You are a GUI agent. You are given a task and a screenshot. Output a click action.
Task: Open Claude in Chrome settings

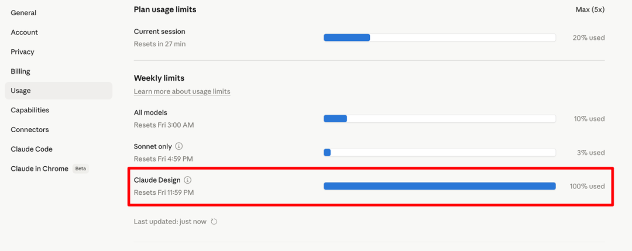(x=39, y=169)
